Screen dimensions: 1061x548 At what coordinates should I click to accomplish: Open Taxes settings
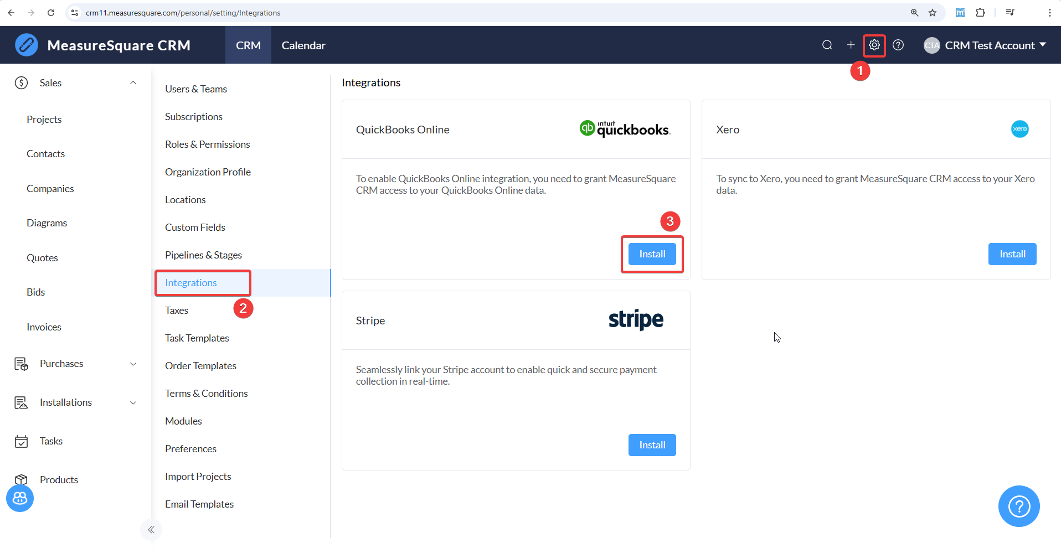pos(177,311)
